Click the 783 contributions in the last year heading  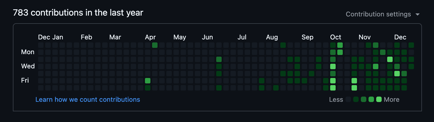pyautogui.click(x=78, y=13)
